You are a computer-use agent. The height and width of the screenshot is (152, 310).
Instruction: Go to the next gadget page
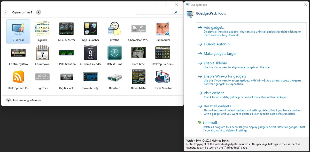pos(38,12)
